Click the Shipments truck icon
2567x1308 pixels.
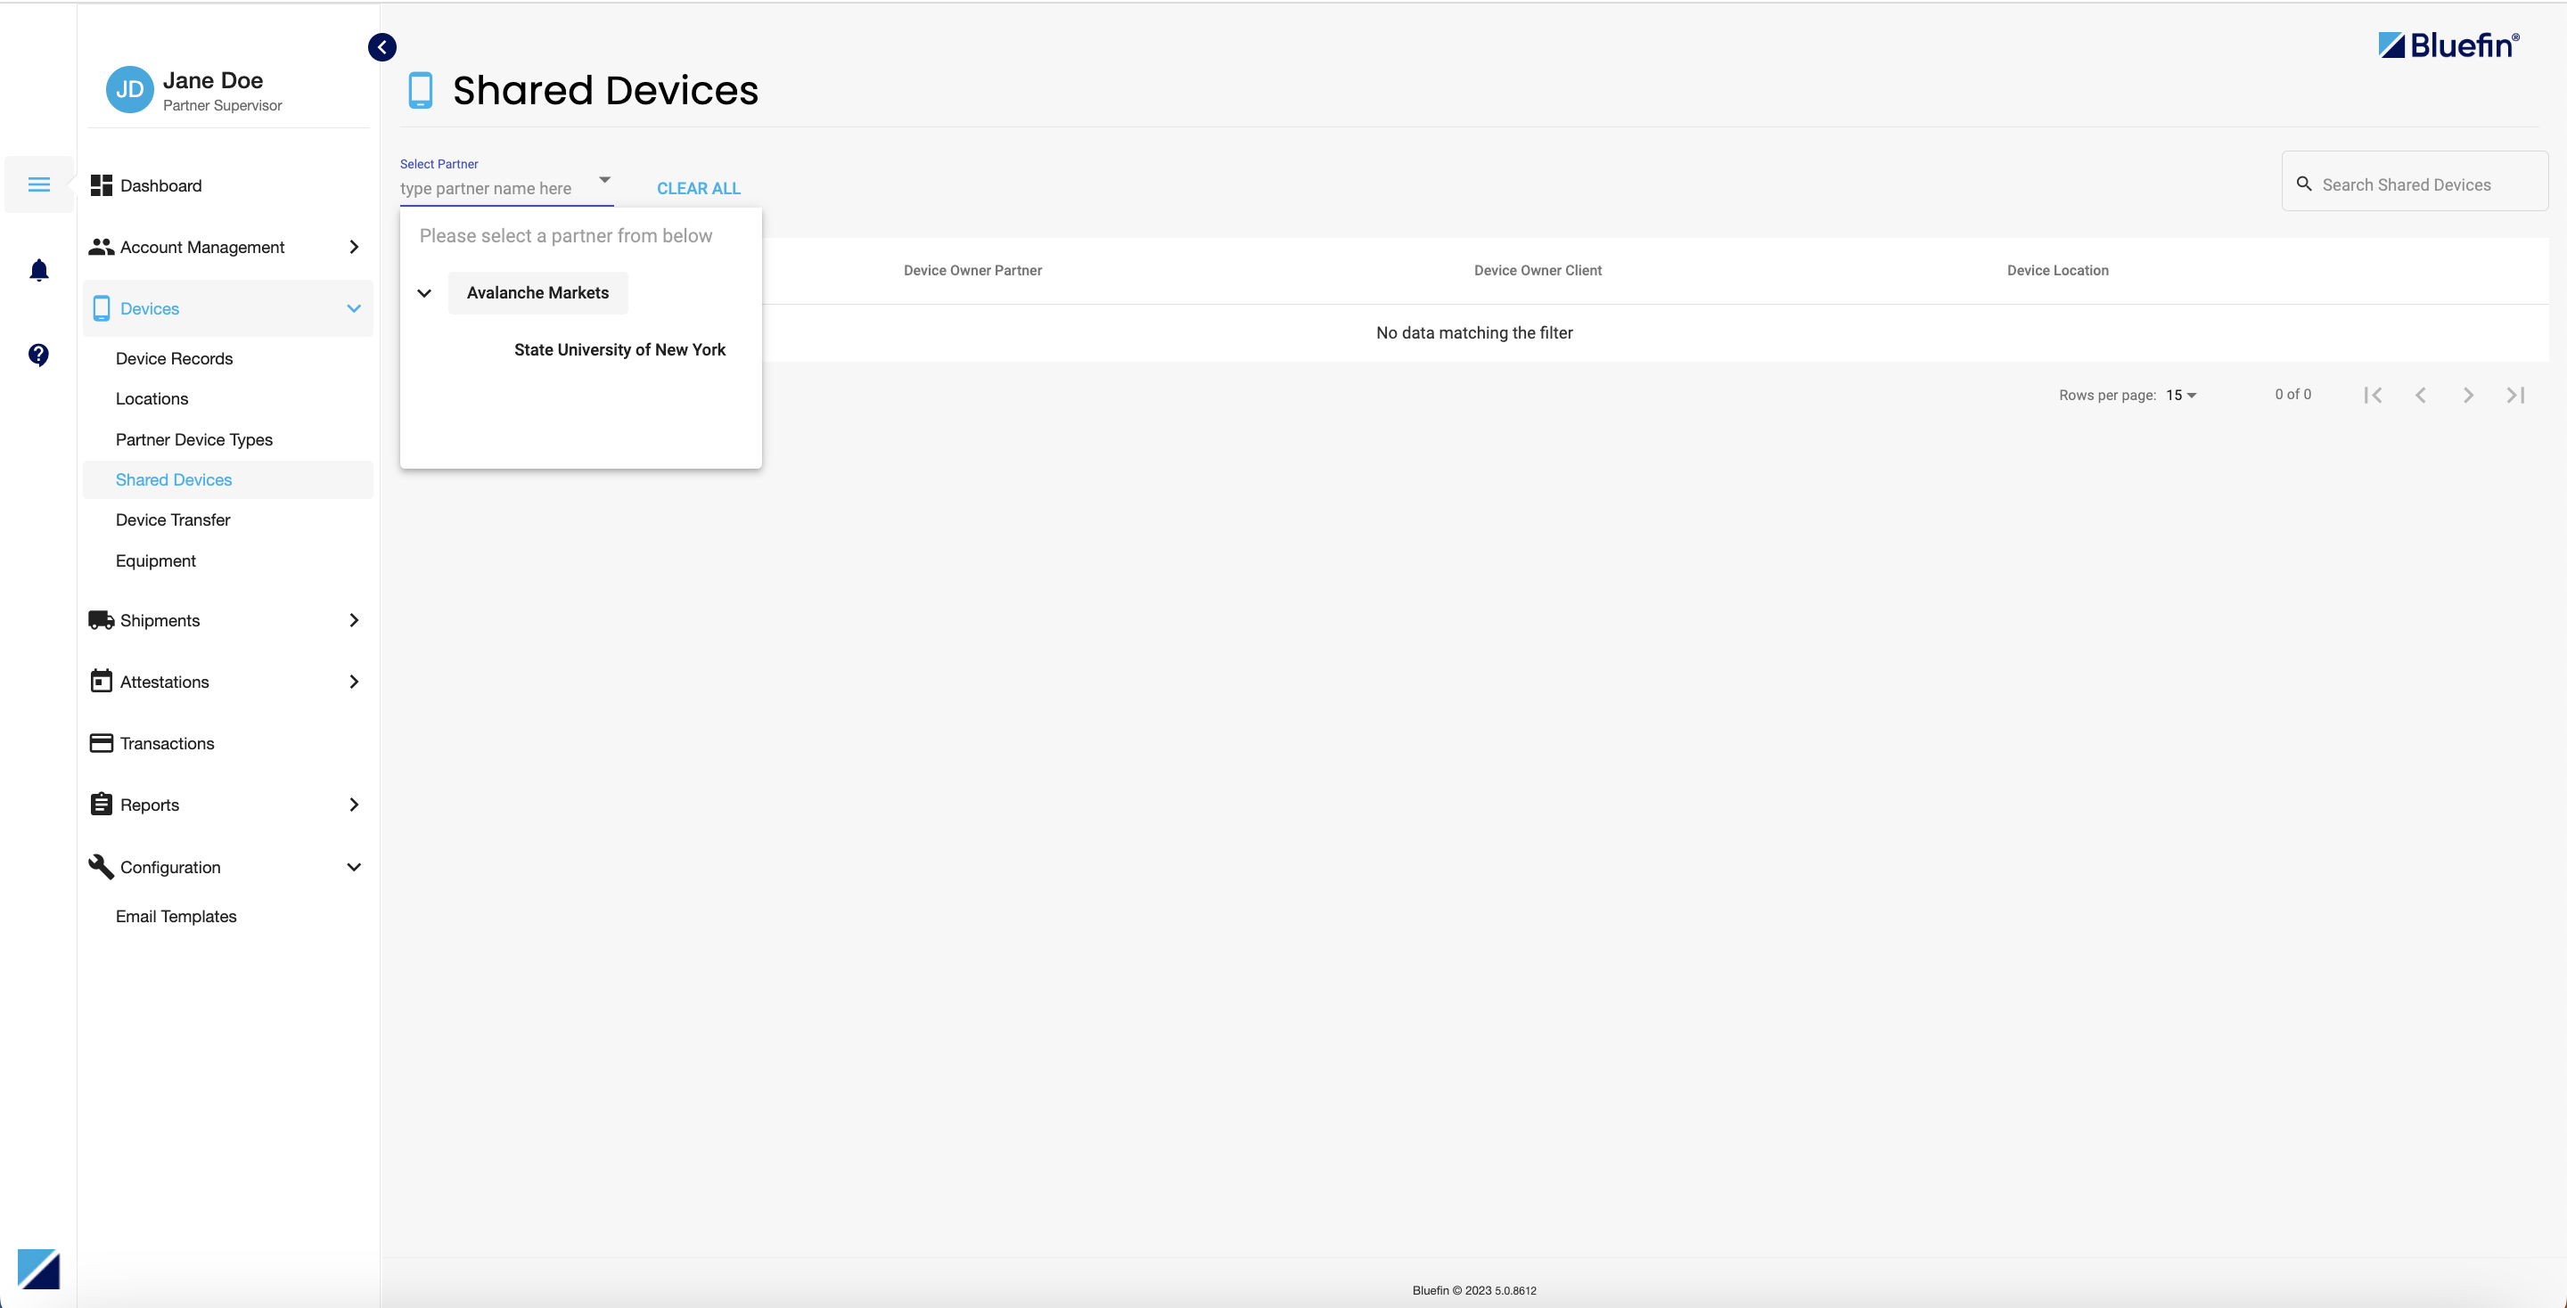click(x=101, y=619)
